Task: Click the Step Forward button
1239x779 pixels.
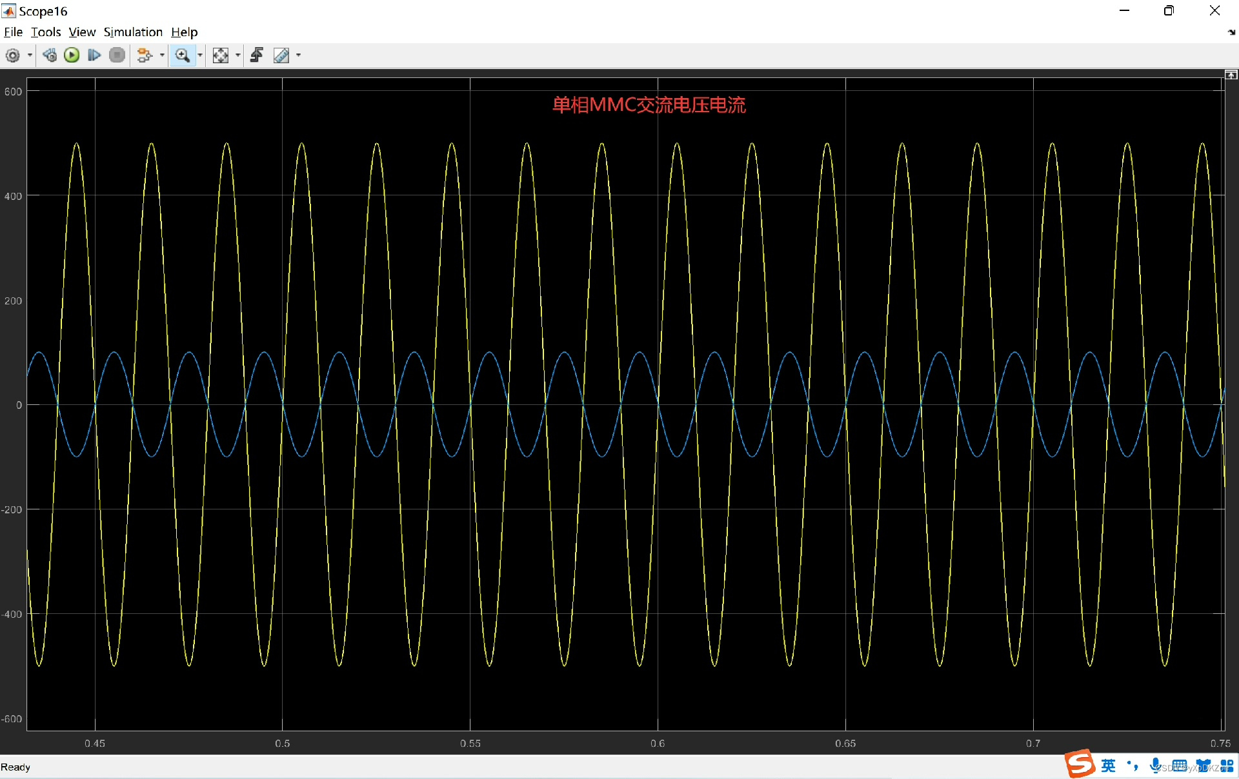Action: [94, 55]
